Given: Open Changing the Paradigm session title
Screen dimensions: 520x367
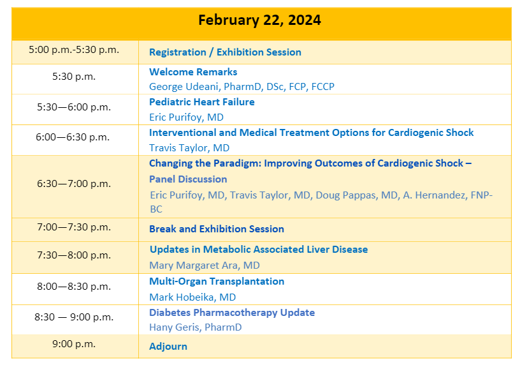Looking at the screenshot, I should 310,163.
